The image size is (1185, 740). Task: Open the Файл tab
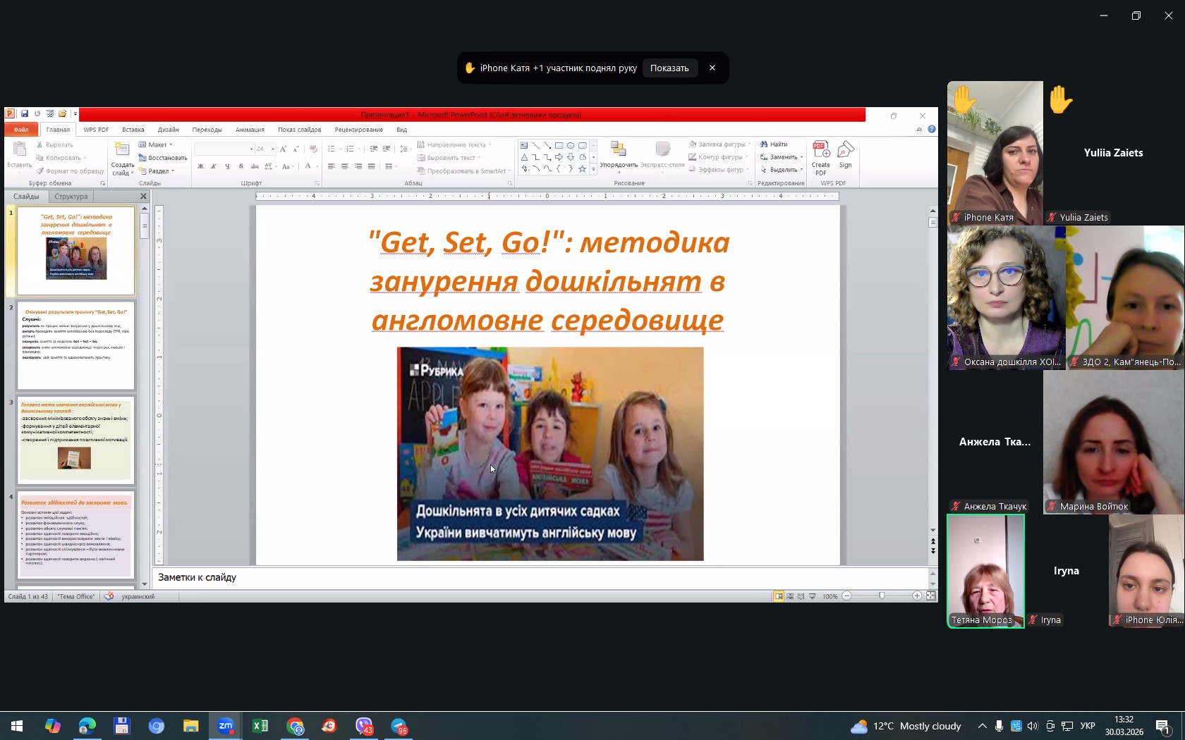21,130
